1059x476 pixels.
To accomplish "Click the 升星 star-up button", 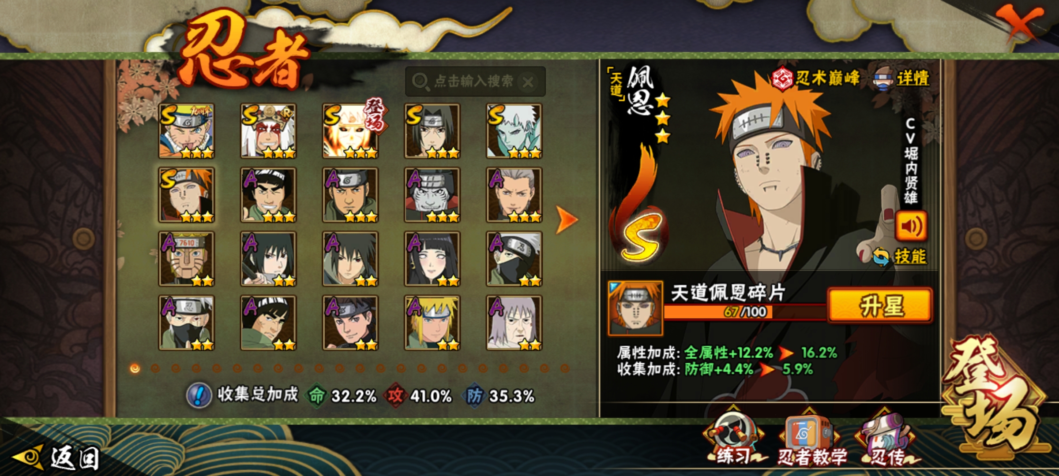I will 881,305.
